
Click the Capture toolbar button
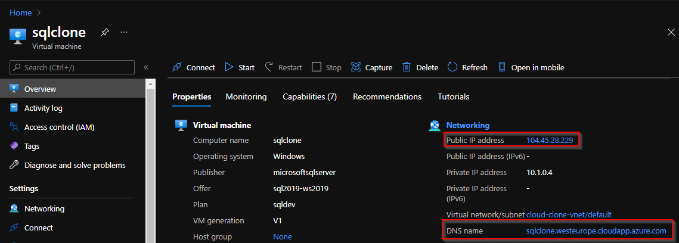click(x=371, y=67)
